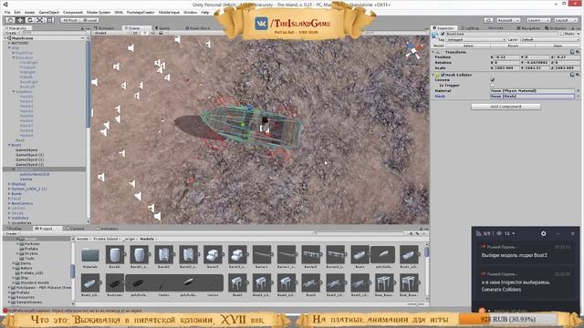Select the Move tool in toolbar
The height and width of the screenshot is (328, 584).
20,20
